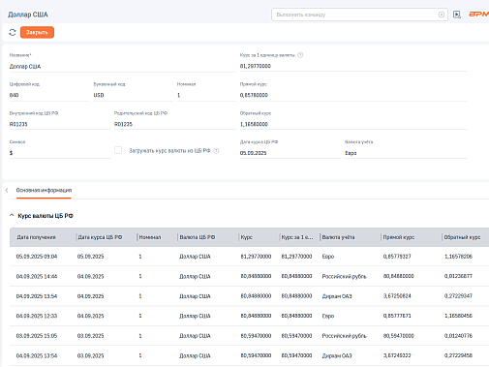Sort by Дата получения column header
Viewport: 489px width, 367px height.
tap(36, 237)
